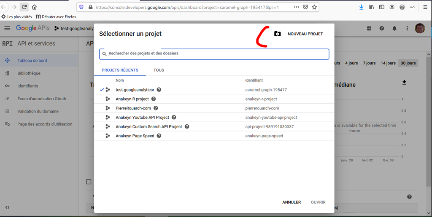The height and width of the screenshot is (217, 432).
Task: Click the Google APIs logo
Action: (33, 28)
